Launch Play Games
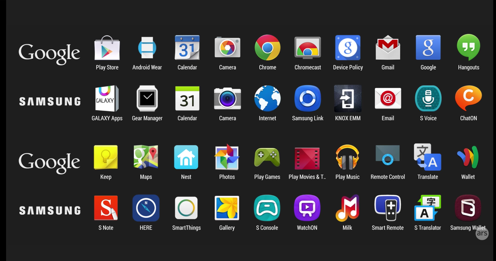 [267, 157]
